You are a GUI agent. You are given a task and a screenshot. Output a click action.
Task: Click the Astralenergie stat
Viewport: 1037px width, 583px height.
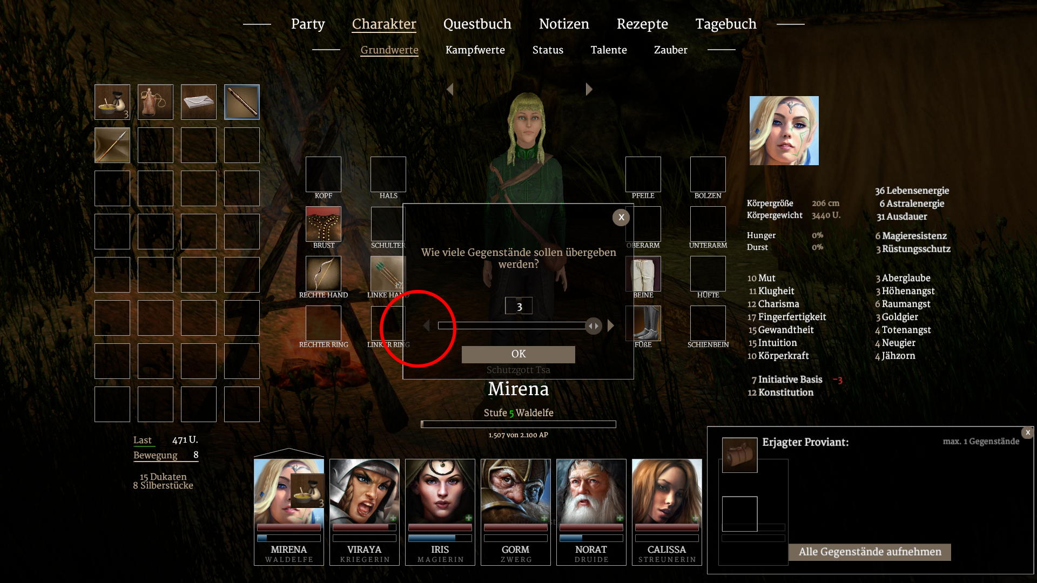912,204
